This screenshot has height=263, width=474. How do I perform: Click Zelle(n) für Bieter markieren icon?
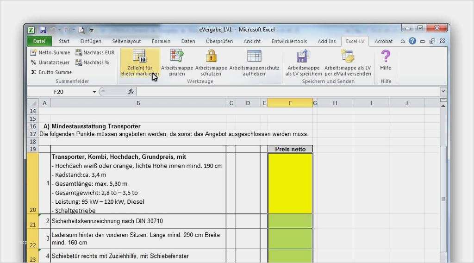click(140, 56)
